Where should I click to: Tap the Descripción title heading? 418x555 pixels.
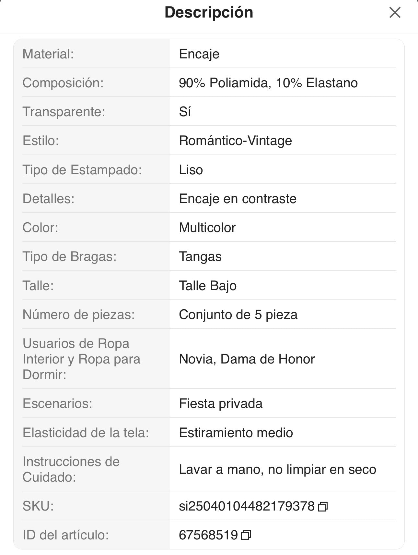click(x=209, y=13)
